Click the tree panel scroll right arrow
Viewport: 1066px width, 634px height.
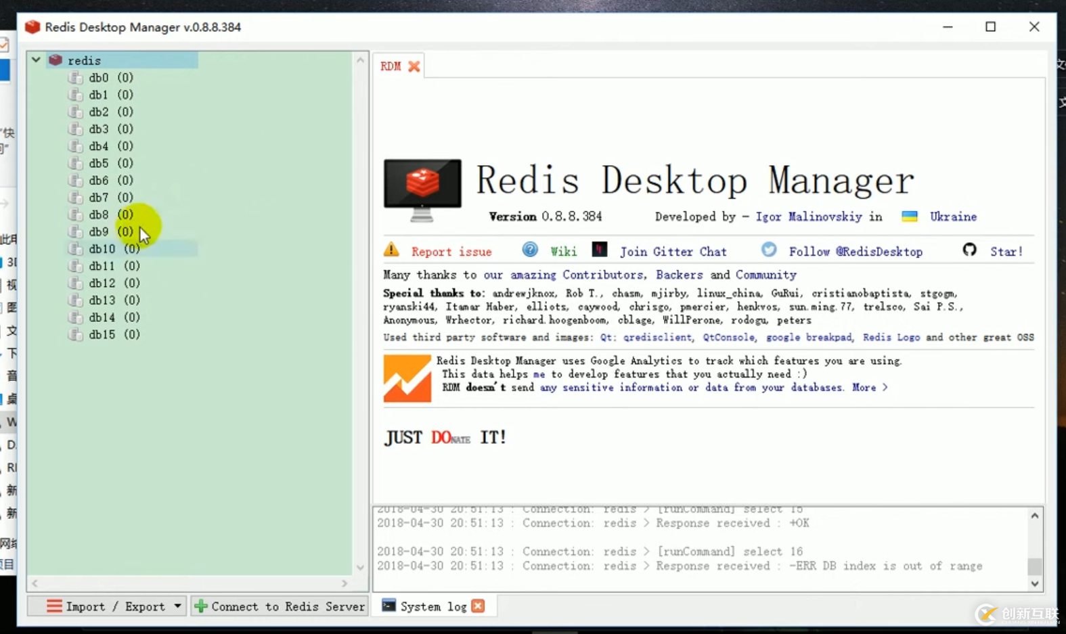tap(345, 583)
